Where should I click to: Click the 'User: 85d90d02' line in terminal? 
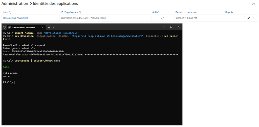pyautogui.click(x=34, y=52)
